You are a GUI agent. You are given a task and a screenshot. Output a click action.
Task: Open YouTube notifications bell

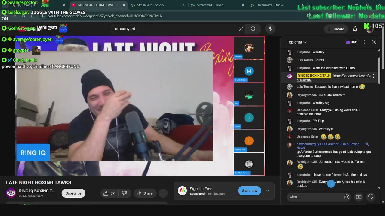pyautogui.click(x=355, y=29)
